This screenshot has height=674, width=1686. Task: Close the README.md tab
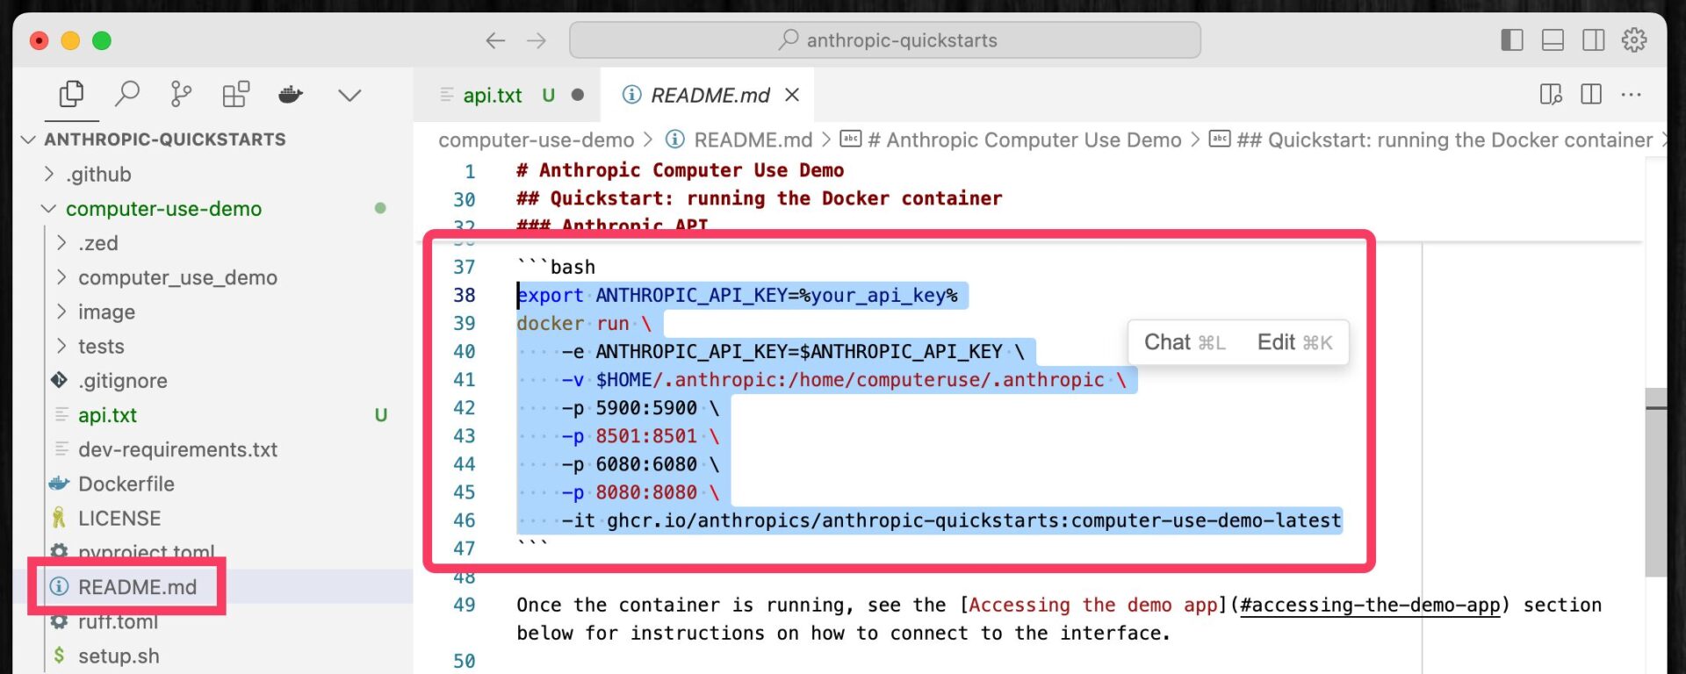tap(792, 95)
